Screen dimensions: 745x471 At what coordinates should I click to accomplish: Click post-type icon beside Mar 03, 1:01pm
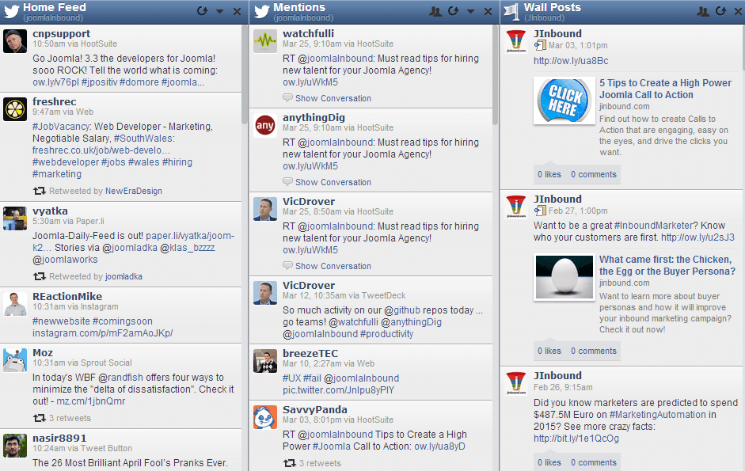540,45
